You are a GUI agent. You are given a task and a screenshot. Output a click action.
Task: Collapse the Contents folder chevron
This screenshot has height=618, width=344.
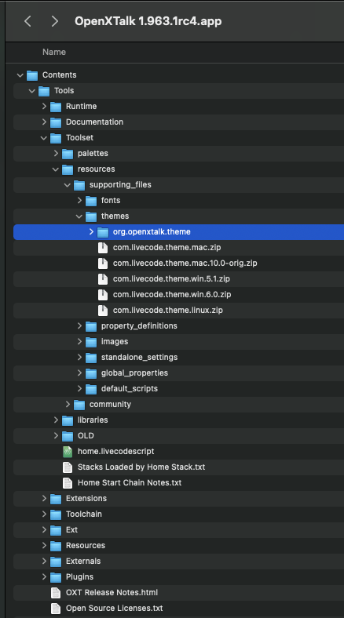(x=20, y=75)
